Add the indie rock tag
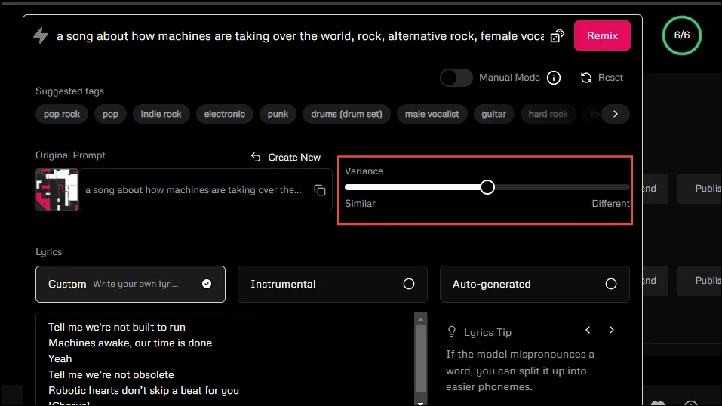The width and height of the screenshot is (722, 406). point(161,114)
